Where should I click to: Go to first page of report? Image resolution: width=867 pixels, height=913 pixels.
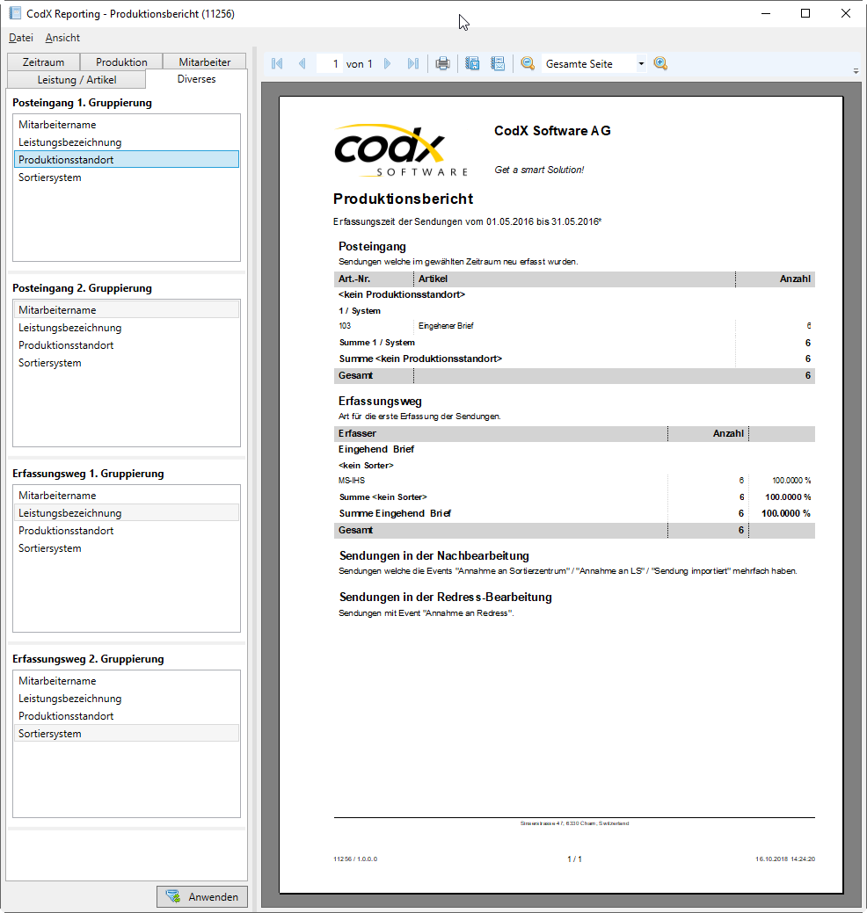(x=277, y=63)
